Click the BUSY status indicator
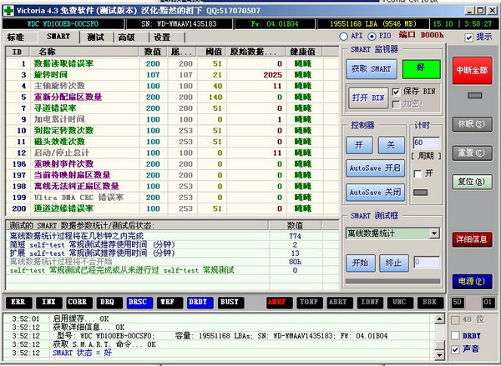Image resolution: width=501 pixels, height=366 pixels. 229,302
